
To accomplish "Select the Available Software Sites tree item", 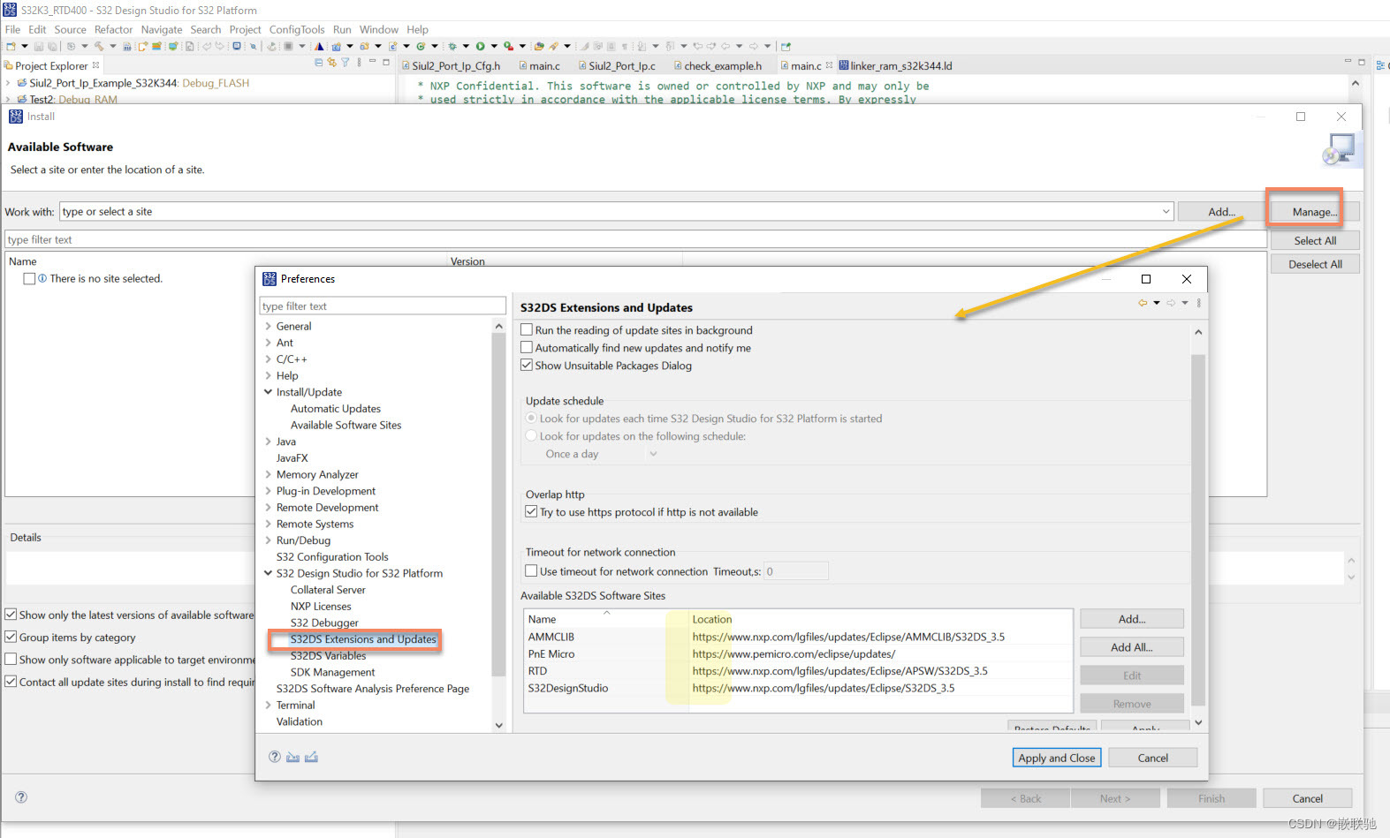I will pos(346,425).
